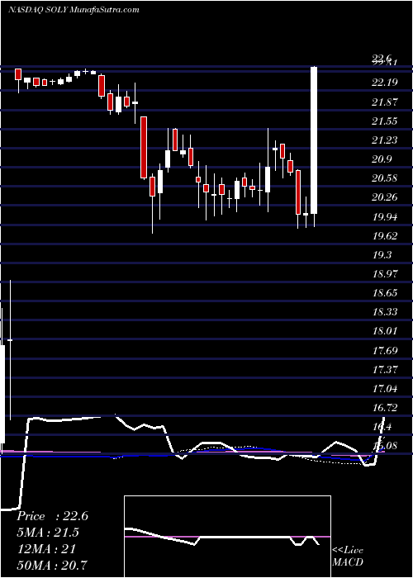Screen dimensions: 413x578
Task: Click the 19.94 price axis label
Action: (x=385, y=216)
